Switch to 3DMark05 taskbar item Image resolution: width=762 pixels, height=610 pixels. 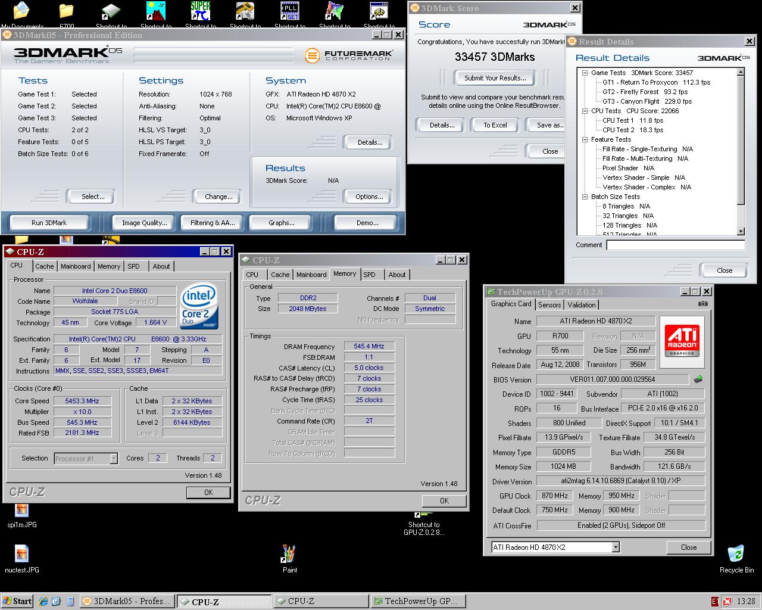(127, 601)
